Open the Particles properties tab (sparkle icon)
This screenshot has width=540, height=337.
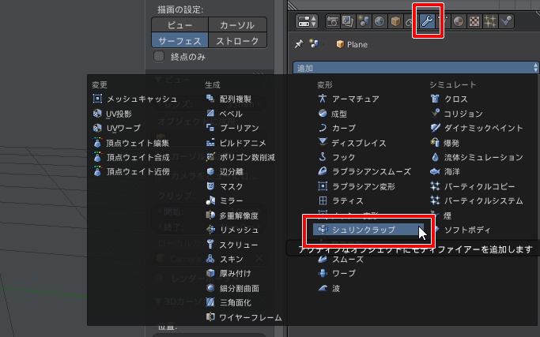pos(490,21)
